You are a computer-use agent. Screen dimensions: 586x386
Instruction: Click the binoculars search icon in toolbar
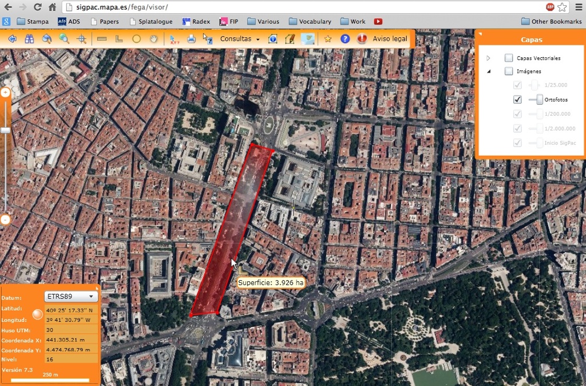(29, 39)
